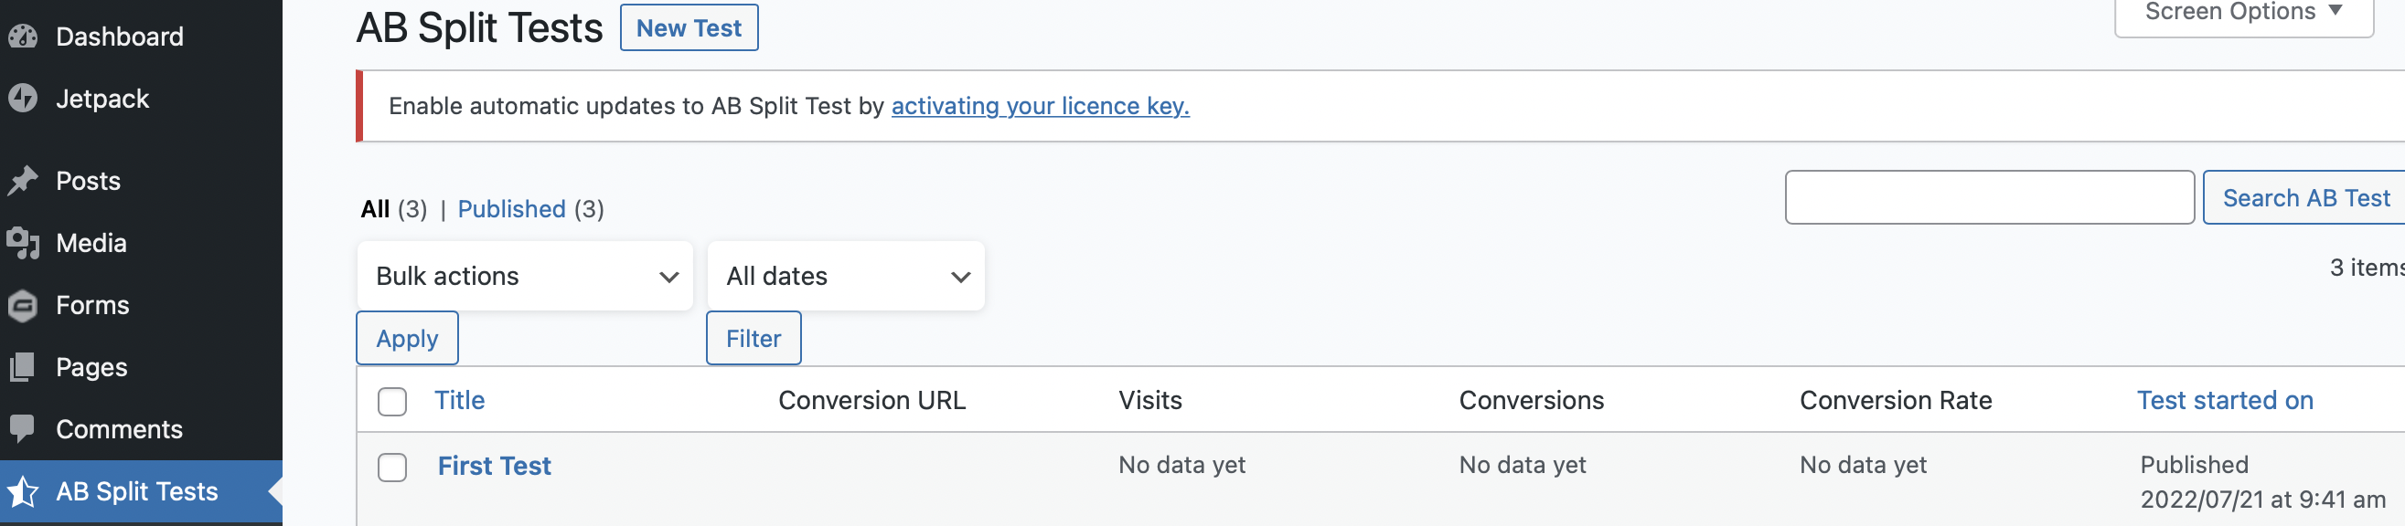
Task: Check the First Test row checkbox
Action: click(392, 468)
